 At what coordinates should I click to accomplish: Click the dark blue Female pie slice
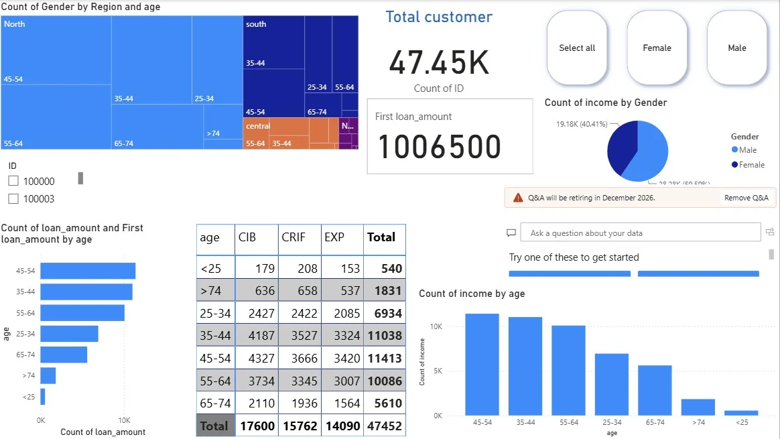coord(621,147)
